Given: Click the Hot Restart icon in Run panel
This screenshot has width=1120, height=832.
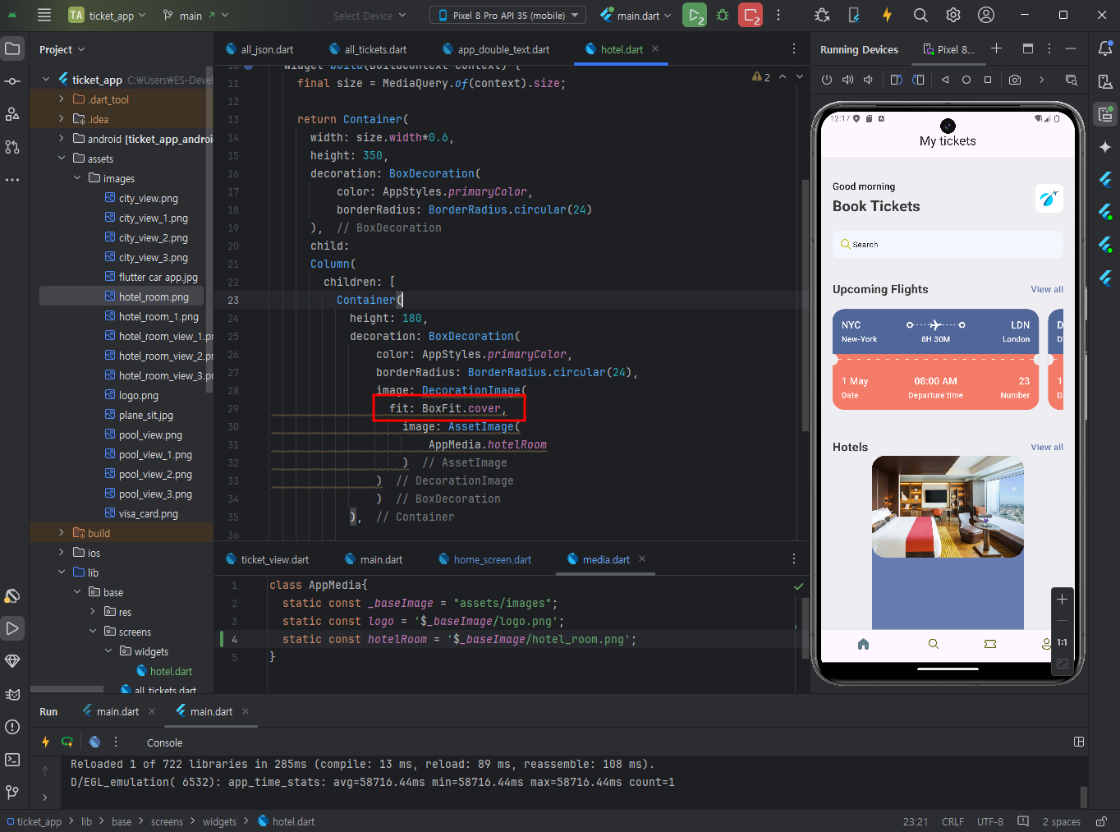Looking at the screenshot, I should pos(67,742).
